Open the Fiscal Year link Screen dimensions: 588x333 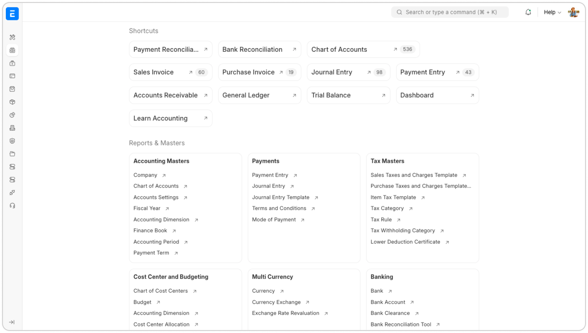click(x=147, y=208)
